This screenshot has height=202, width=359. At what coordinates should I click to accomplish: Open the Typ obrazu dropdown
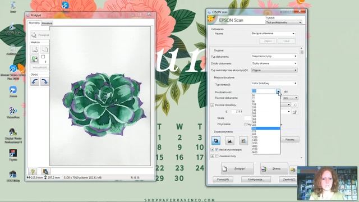click(274, 84)
